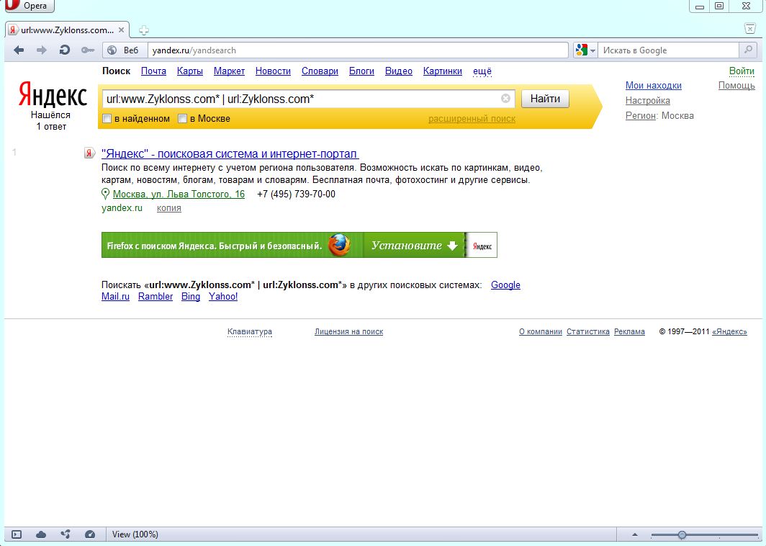The width and height of the screenshot is (766, 546).
Task: Open a new tab with the plus icon
Action: tap(144, 30)
